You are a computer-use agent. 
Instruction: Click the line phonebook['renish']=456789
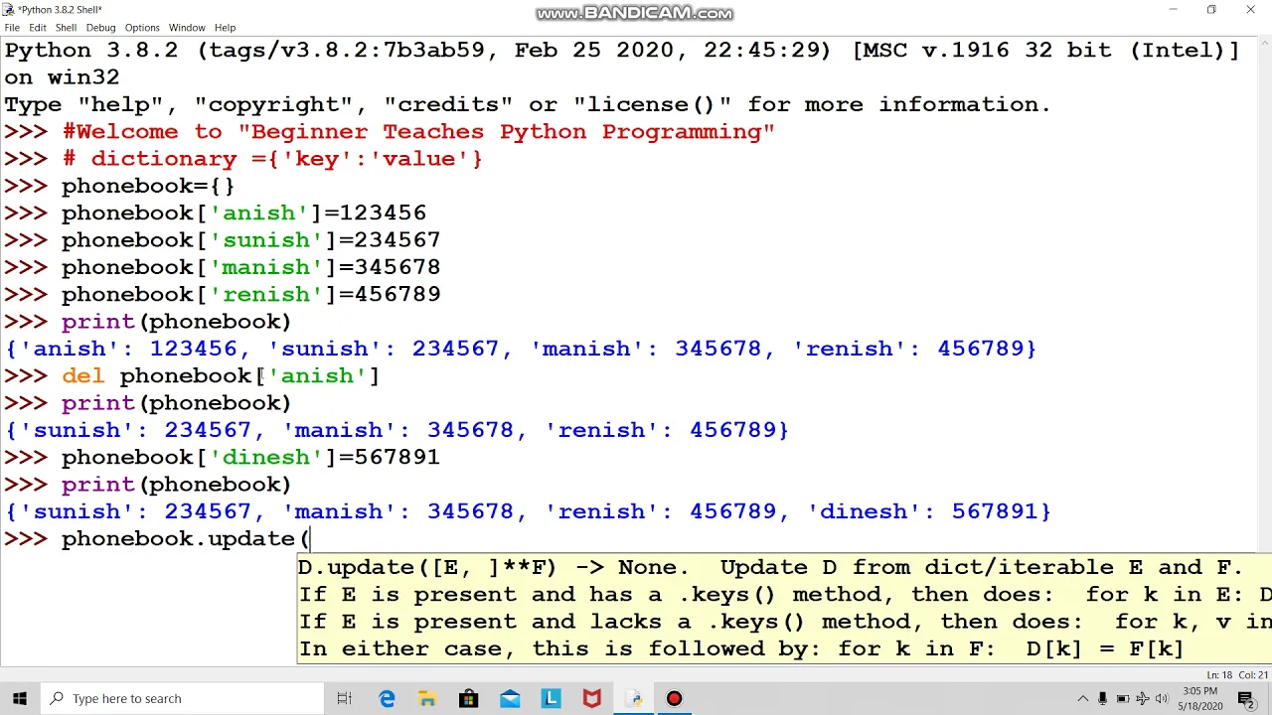click(250, 294)
